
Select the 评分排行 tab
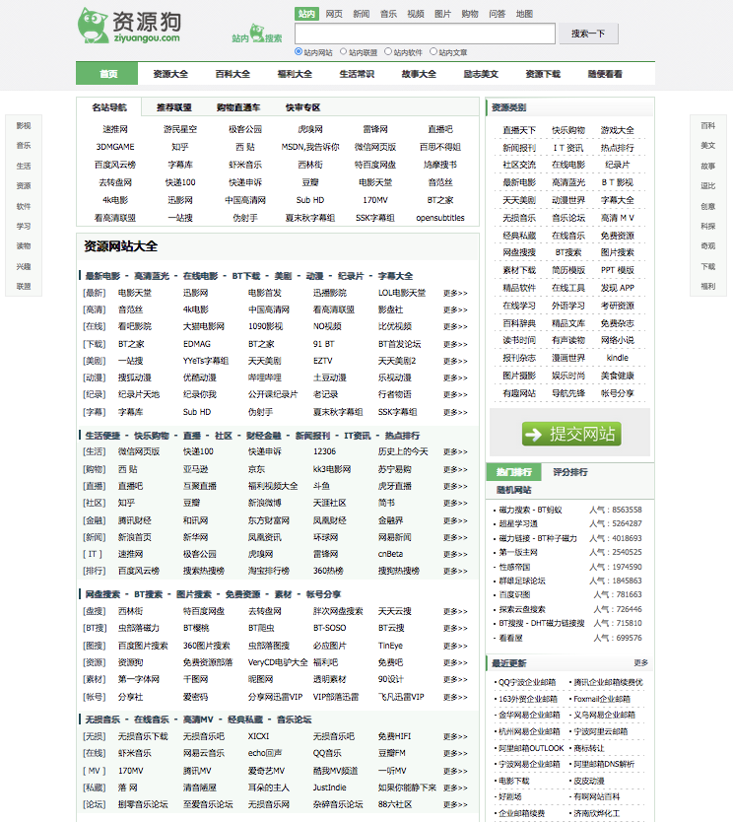click(x=570, y=472)
